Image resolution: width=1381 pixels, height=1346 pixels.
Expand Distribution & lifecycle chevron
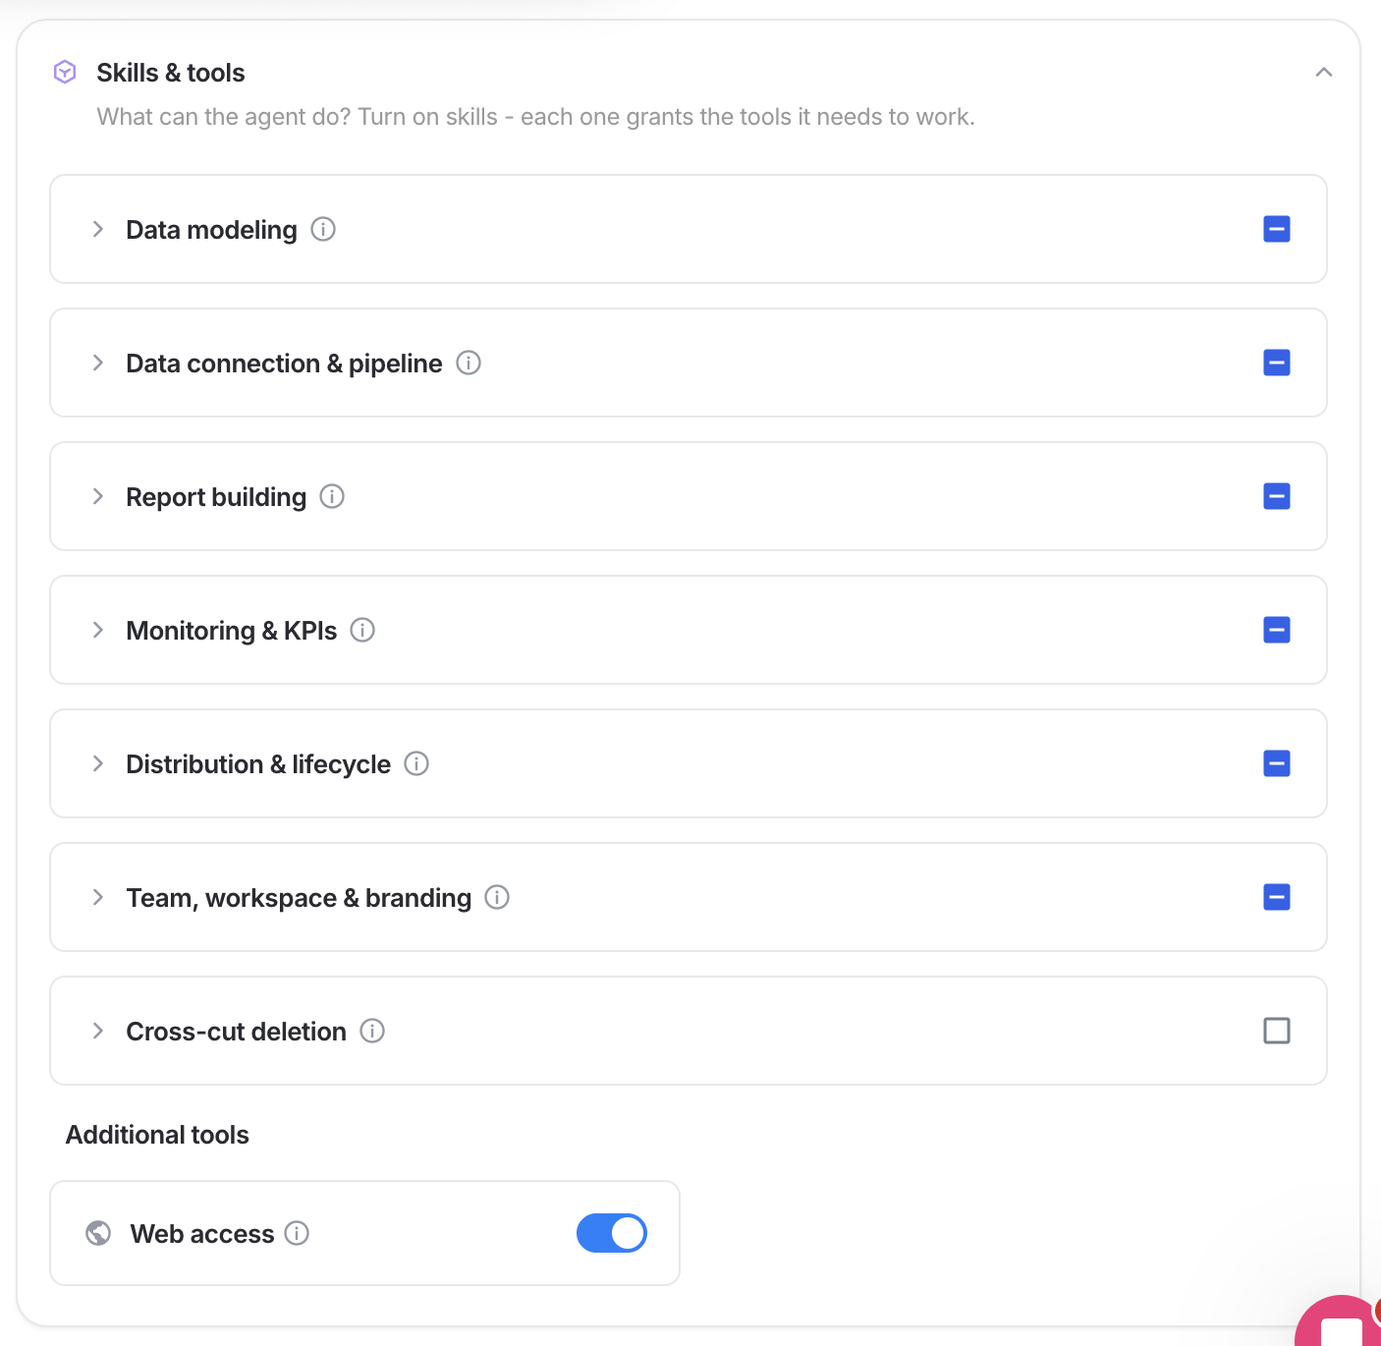(x=97, y=763)
